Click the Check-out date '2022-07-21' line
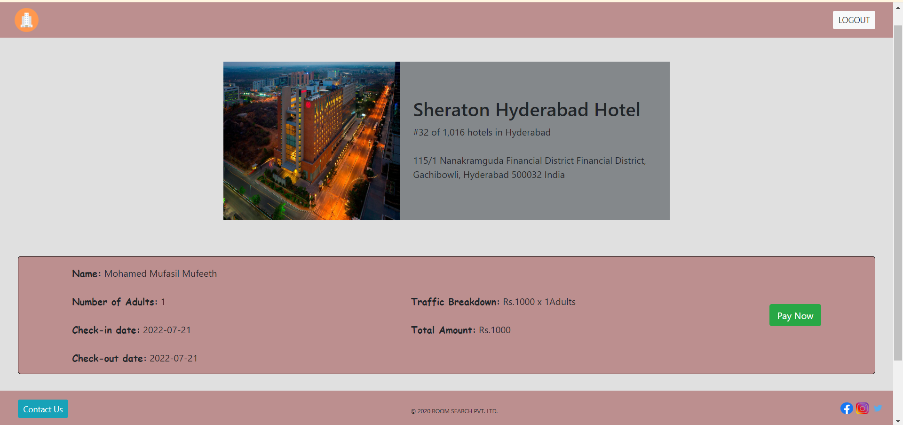The height and width of the screenshot is (425, 903). point(135,358)
